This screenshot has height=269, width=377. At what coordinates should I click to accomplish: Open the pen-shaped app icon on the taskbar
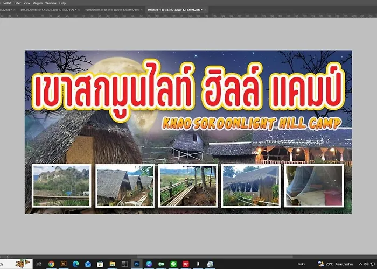coord(198,264)
